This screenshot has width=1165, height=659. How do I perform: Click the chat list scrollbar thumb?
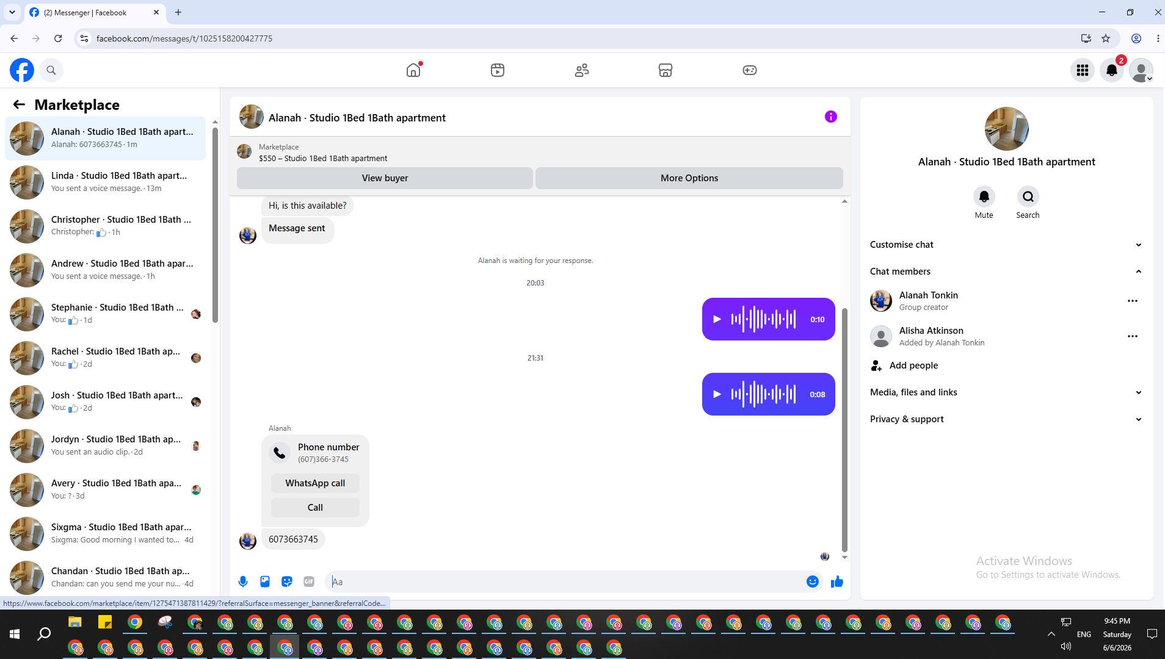[215, 225]
